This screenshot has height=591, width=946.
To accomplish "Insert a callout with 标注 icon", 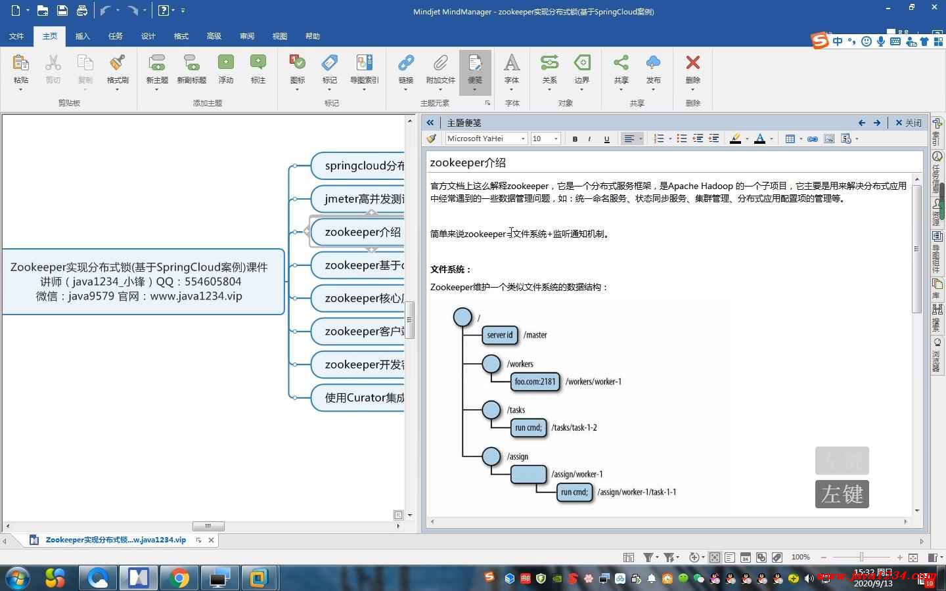I will click(258, 62).
